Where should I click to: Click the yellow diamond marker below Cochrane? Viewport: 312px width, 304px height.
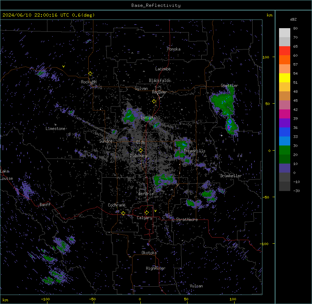[123, 213]
